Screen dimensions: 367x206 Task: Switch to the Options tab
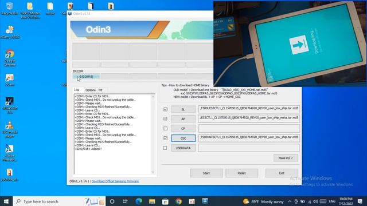[x=91, y=90]
